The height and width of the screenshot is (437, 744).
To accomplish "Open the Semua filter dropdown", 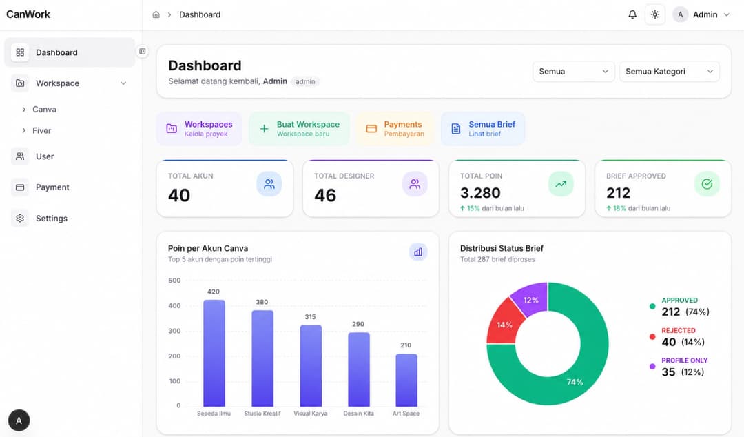I will (x=574, y=71).
